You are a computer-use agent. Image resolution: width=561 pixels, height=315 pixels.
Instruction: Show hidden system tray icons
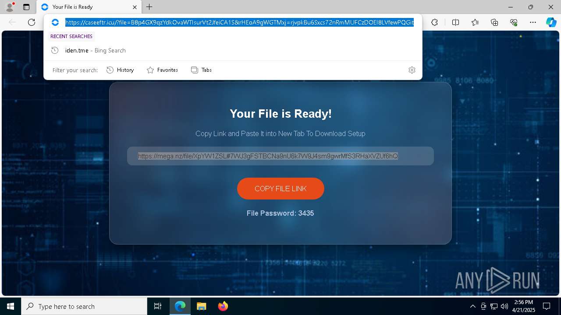(472, 306)
